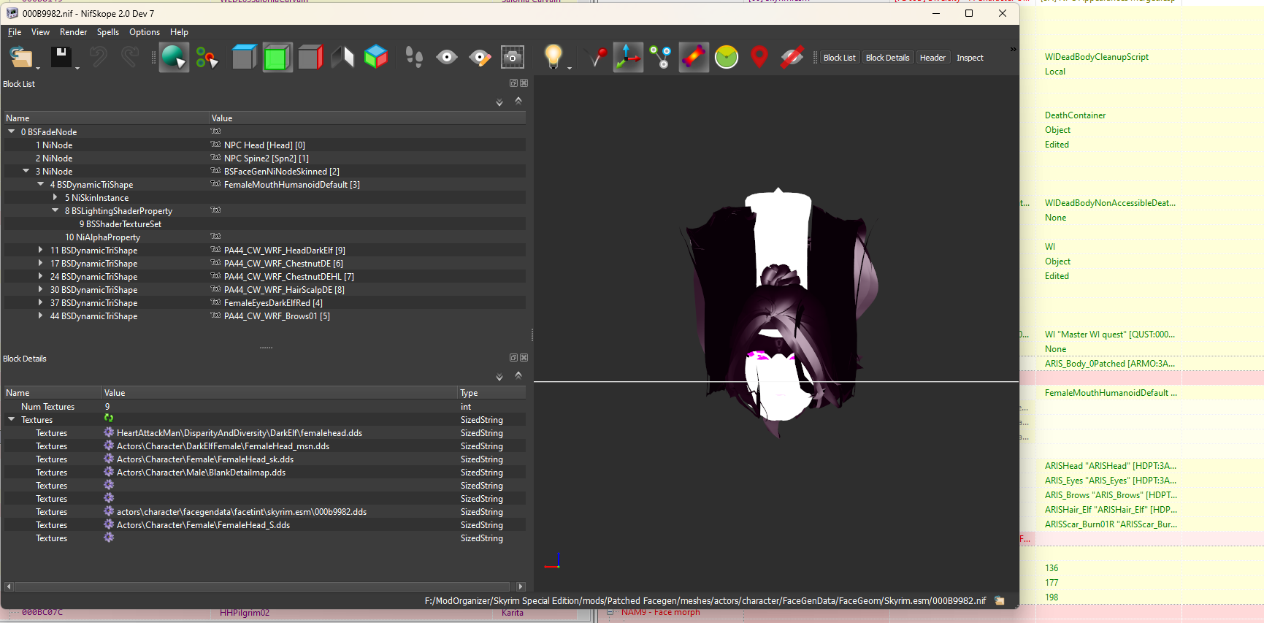
Task: Open the Options menu
Action: point(145,32)
